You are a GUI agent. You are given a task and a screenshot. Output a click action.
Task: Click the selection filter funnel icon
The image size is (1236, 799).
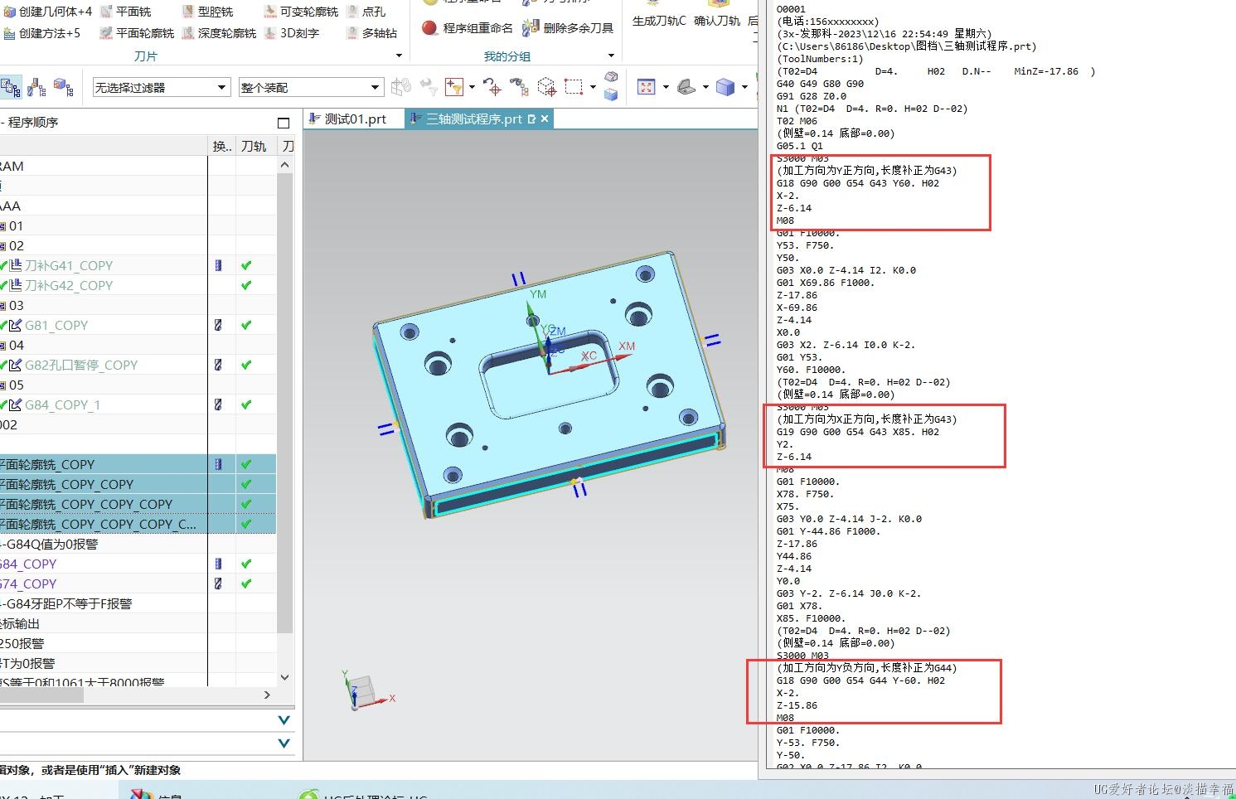point(453,87)
